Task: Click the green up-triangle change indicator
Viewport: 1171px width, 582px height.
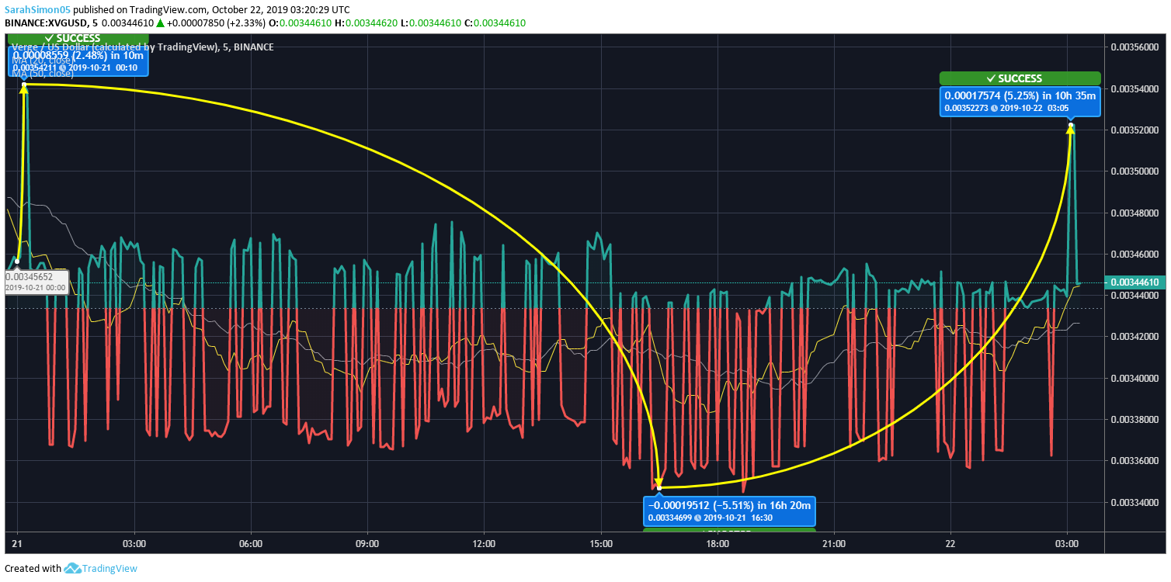Action: pos(161,23)
